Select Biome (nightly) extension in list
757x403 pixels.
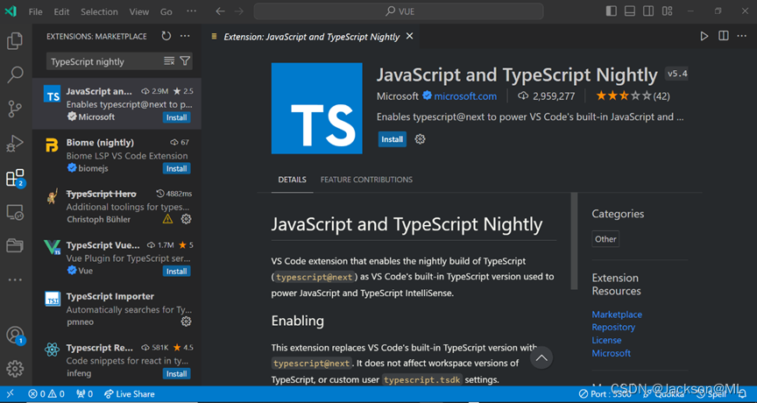[x=117, y=155]
